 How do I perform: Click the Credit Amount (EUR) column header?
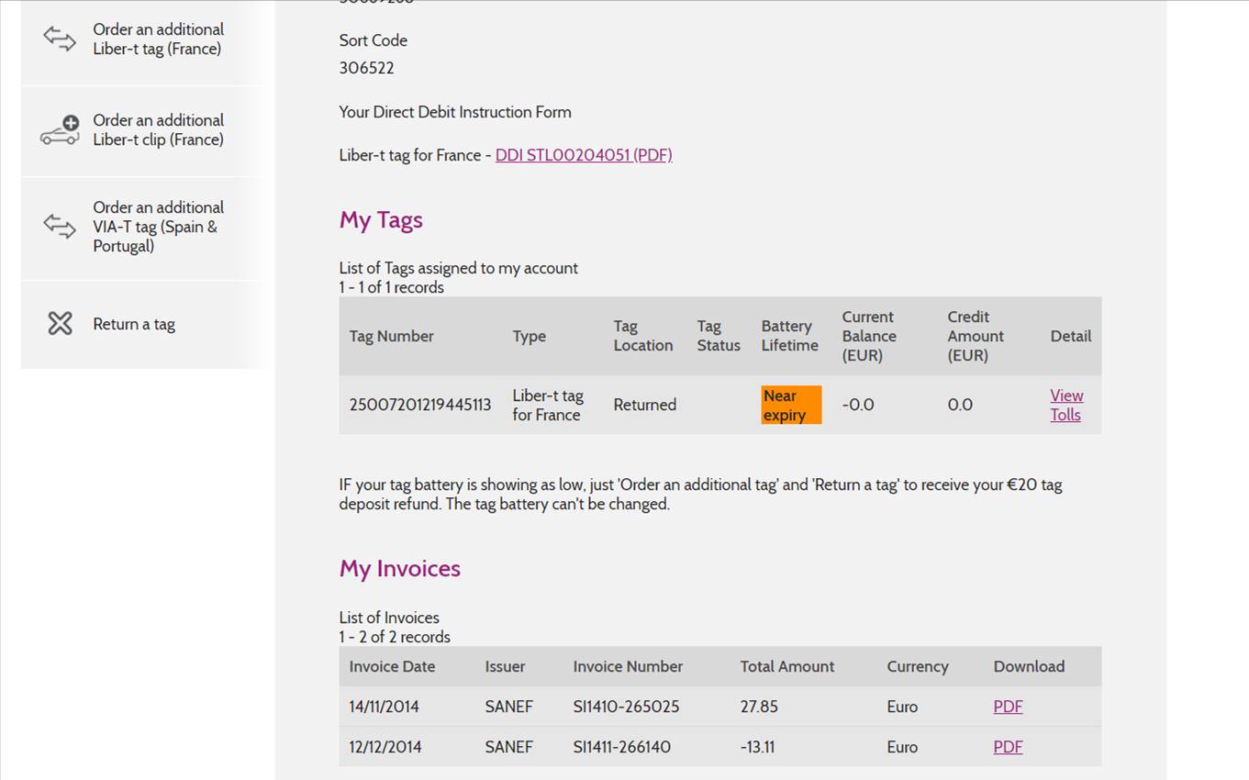pos(976,336)
